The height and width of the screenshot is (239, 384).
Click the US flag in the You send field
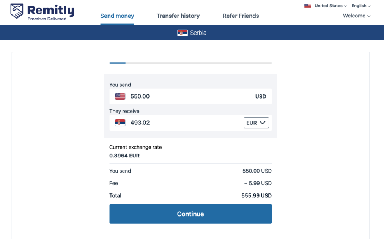click(x=120, y=96)
